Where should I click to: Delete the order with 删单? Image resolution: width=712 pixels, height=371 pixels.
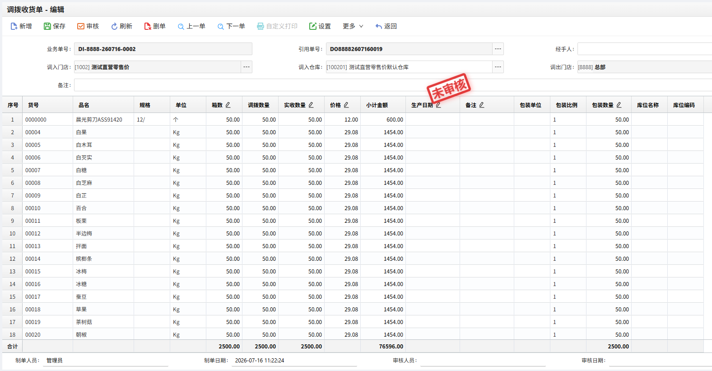[x=155, y=26]
